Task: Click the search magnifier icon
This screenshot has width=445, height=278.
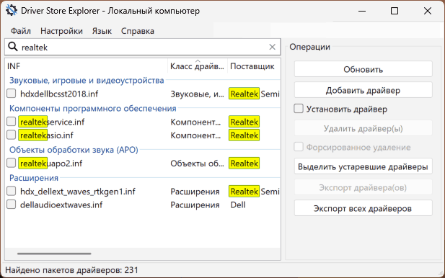Action: coord(13,47)
